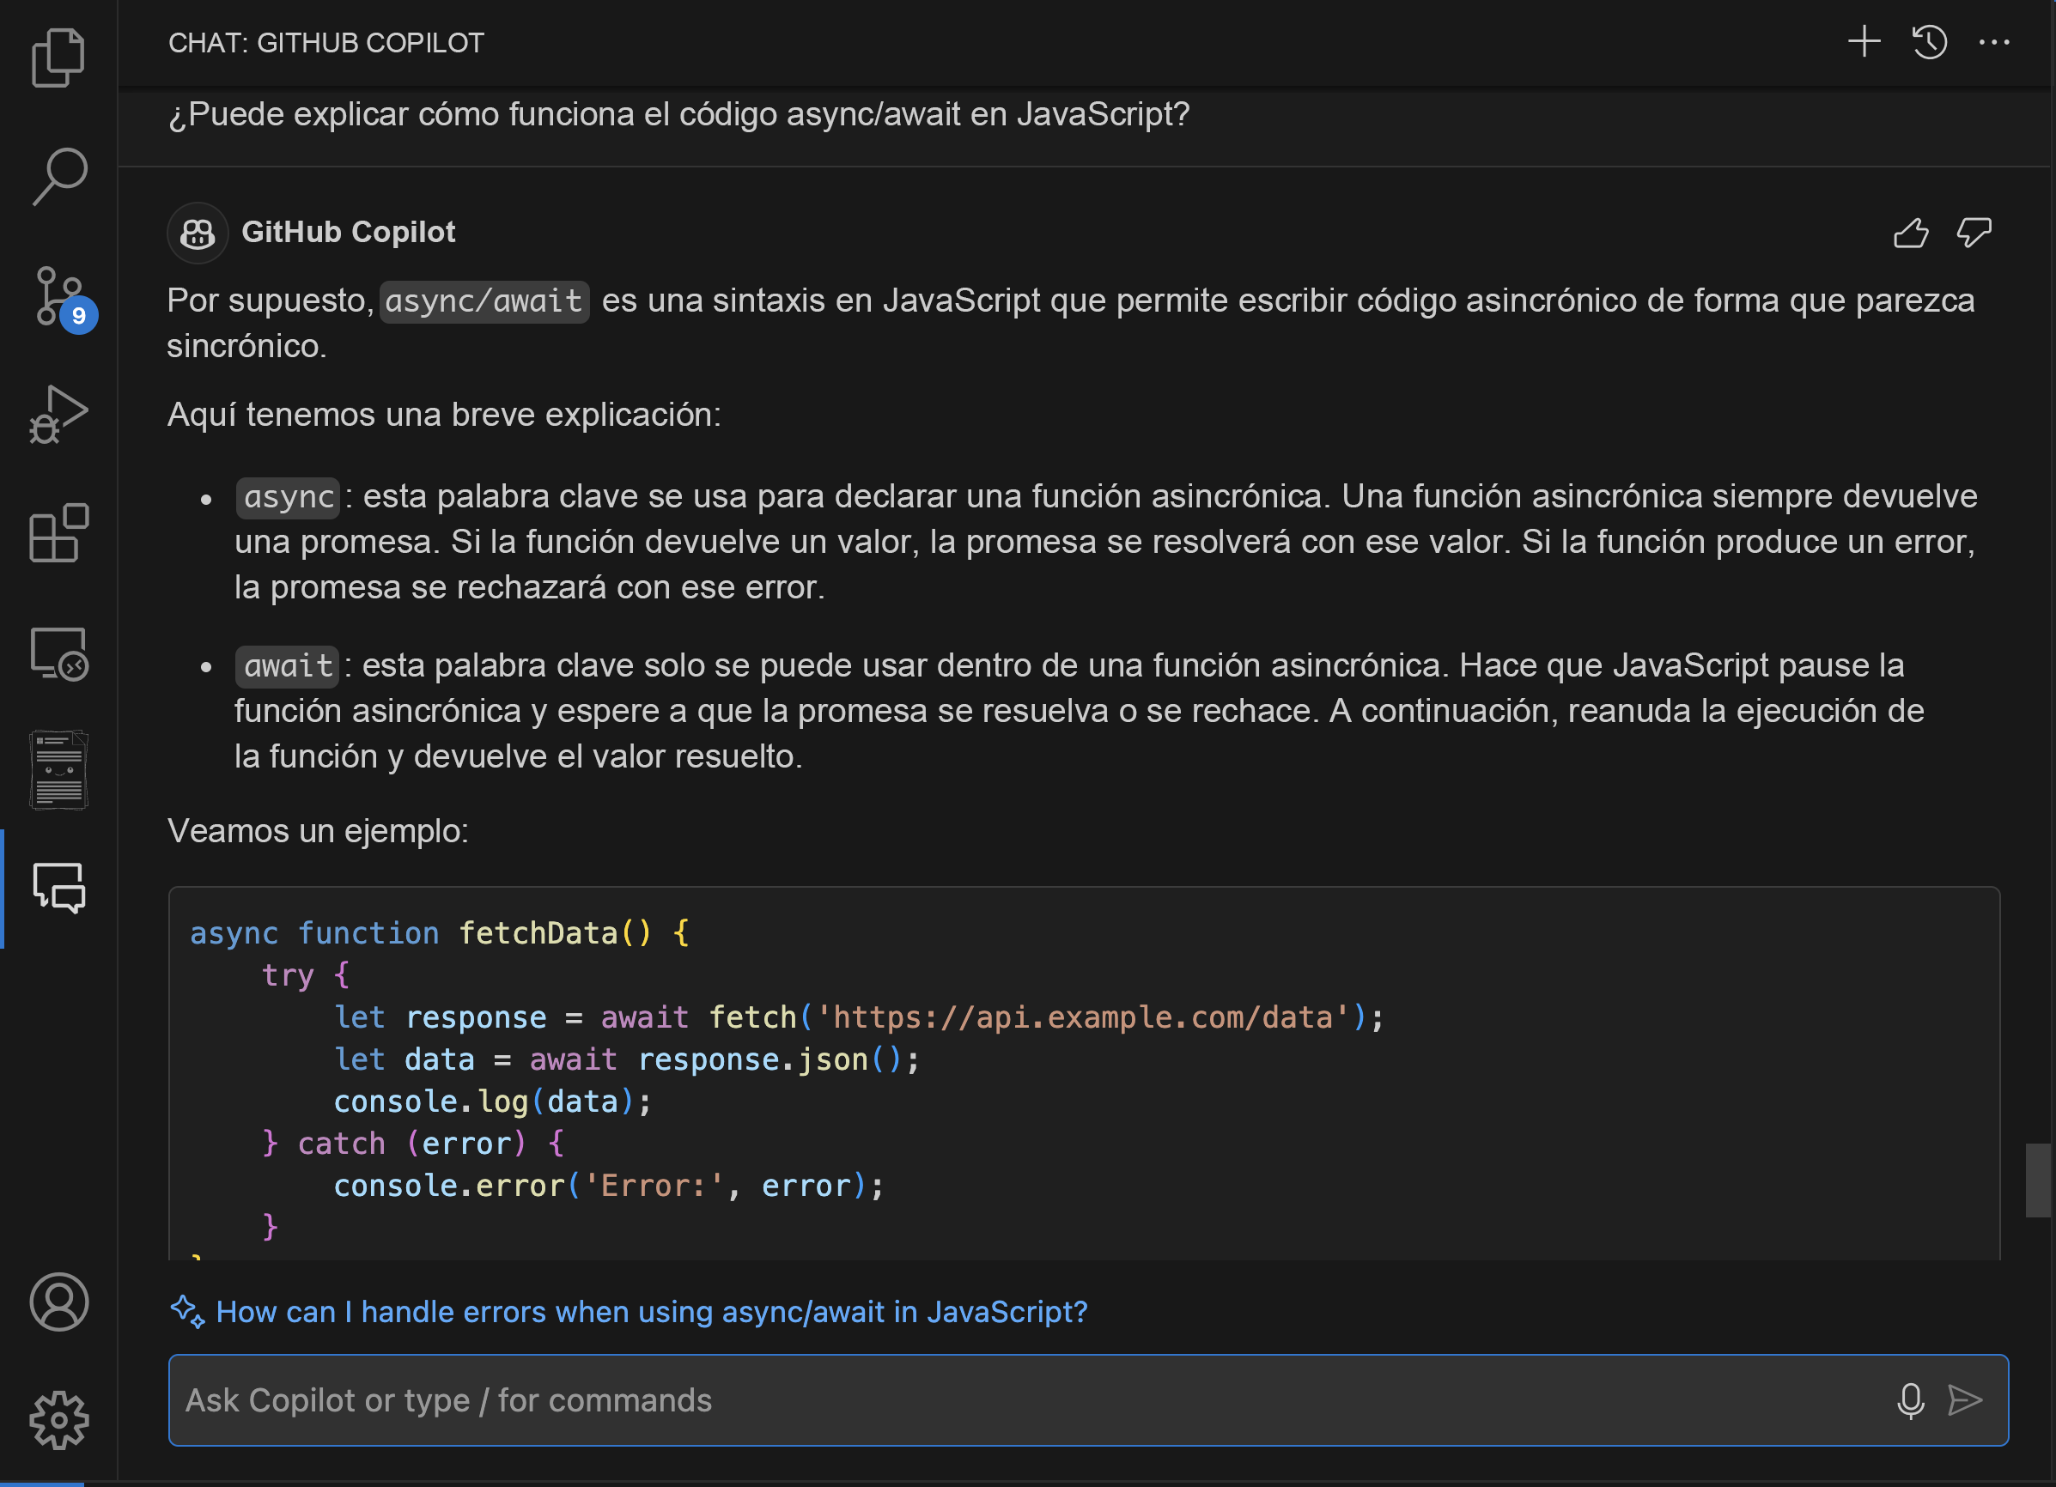Mark response helpful with thumbs up

1911,233
